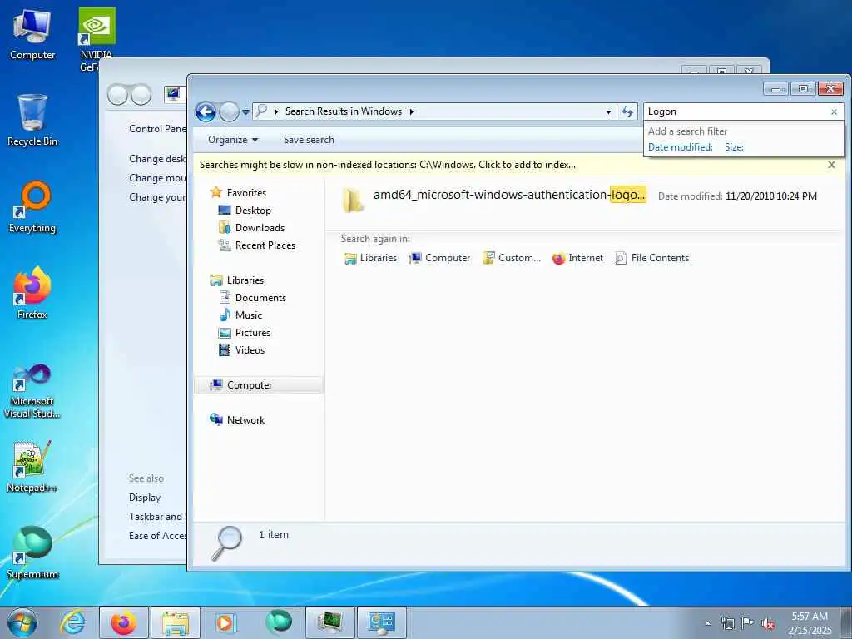852x639 pixels.
Task: Click Firefox taskbar button
Action: [124, 622]
